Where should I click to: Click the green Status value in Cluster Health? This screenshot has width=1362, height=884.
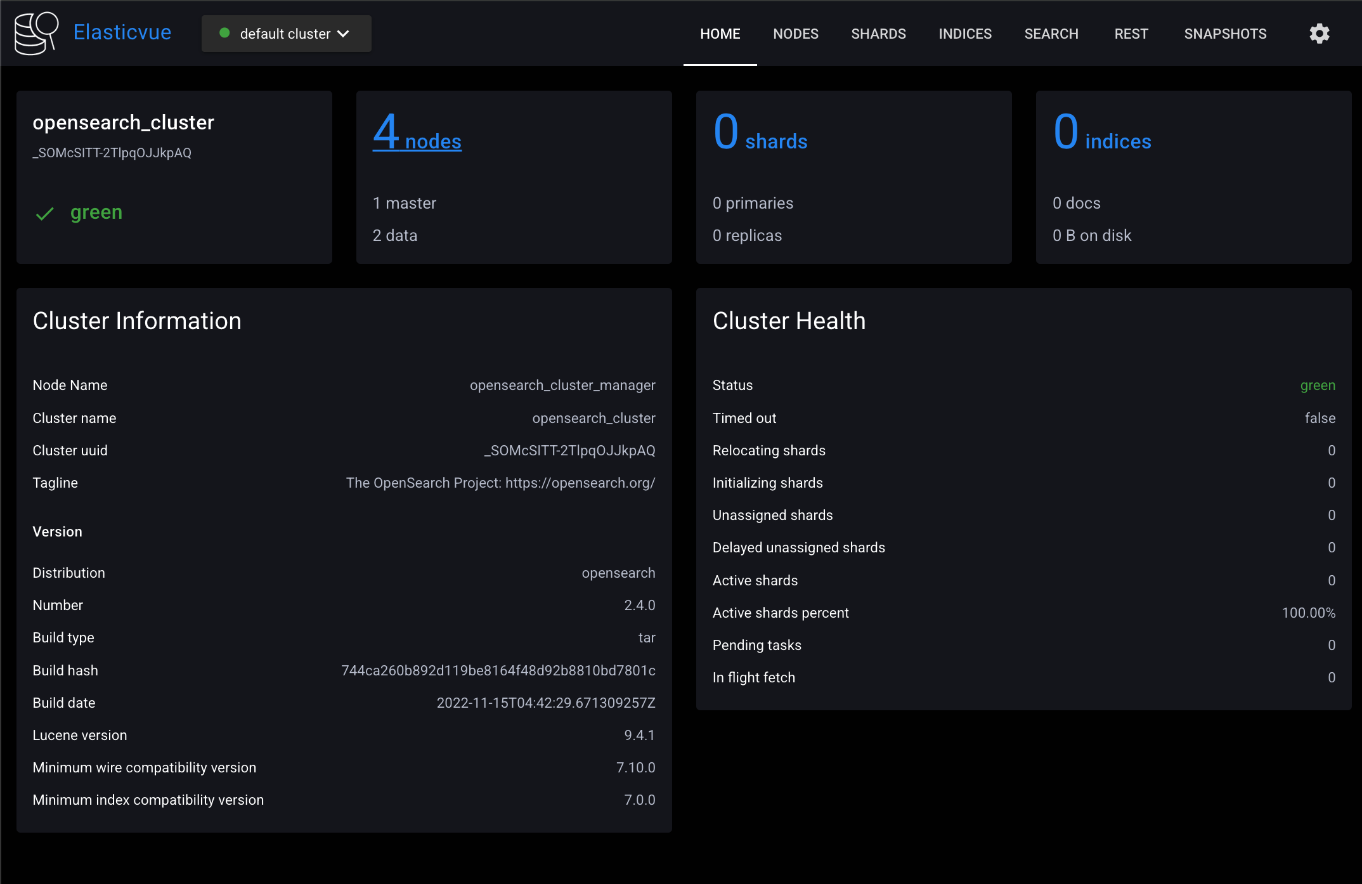(x=1317, y=385)
